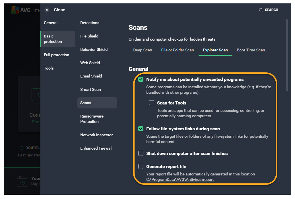Disable Follow file-system links during scan
Image resolution: width=295 pixels, height=199 pixels.
coord(141,129)
